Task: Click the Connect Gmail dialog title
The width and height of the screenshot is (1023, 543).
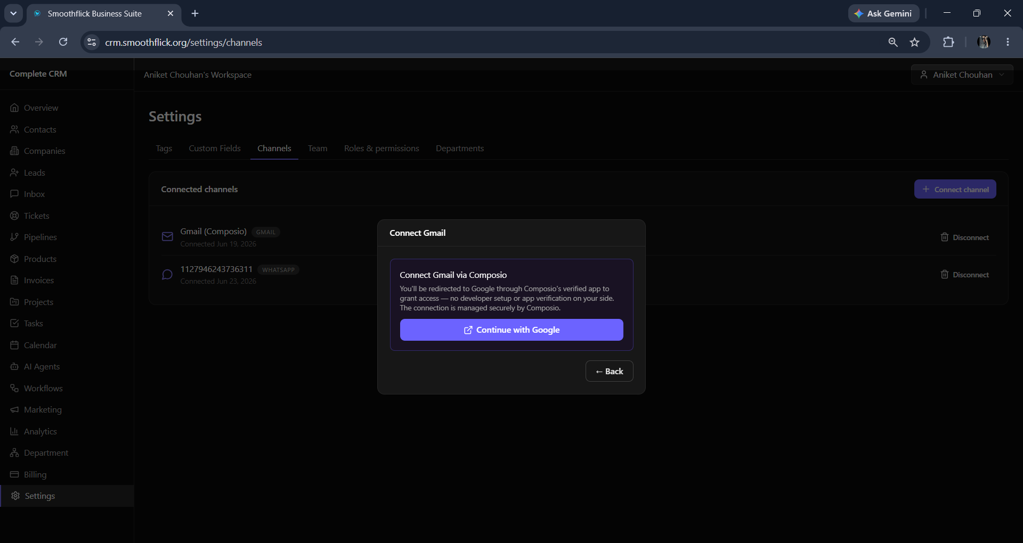Action: coord(417,233)
